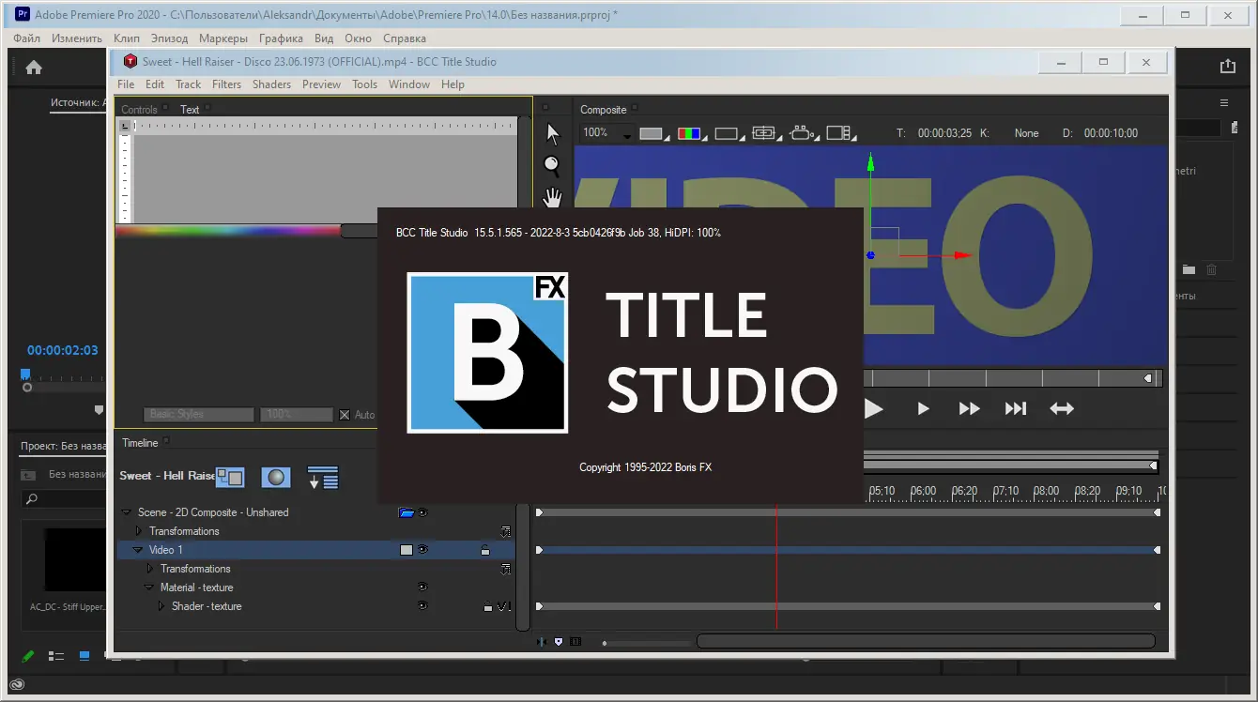Open the Title Studio File menu
The height and width of the screenshot is (702, 1258).
(126, 84)
